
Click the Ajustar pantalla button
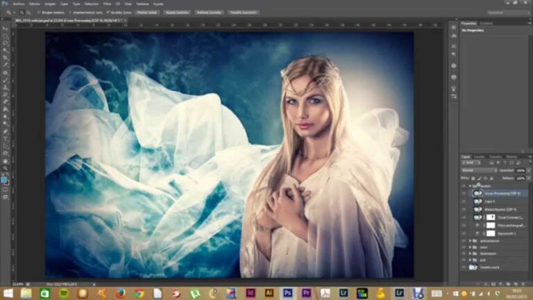[177, 12]
